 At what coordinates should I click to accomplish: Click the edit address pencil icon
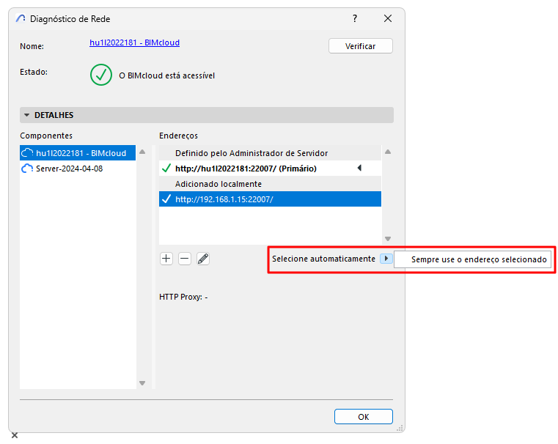pyautogui.click(x=203, y=259)
